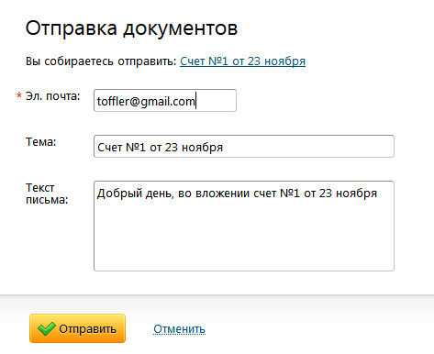Place the cursor in toffler@gmail.com text

[146, 101]
